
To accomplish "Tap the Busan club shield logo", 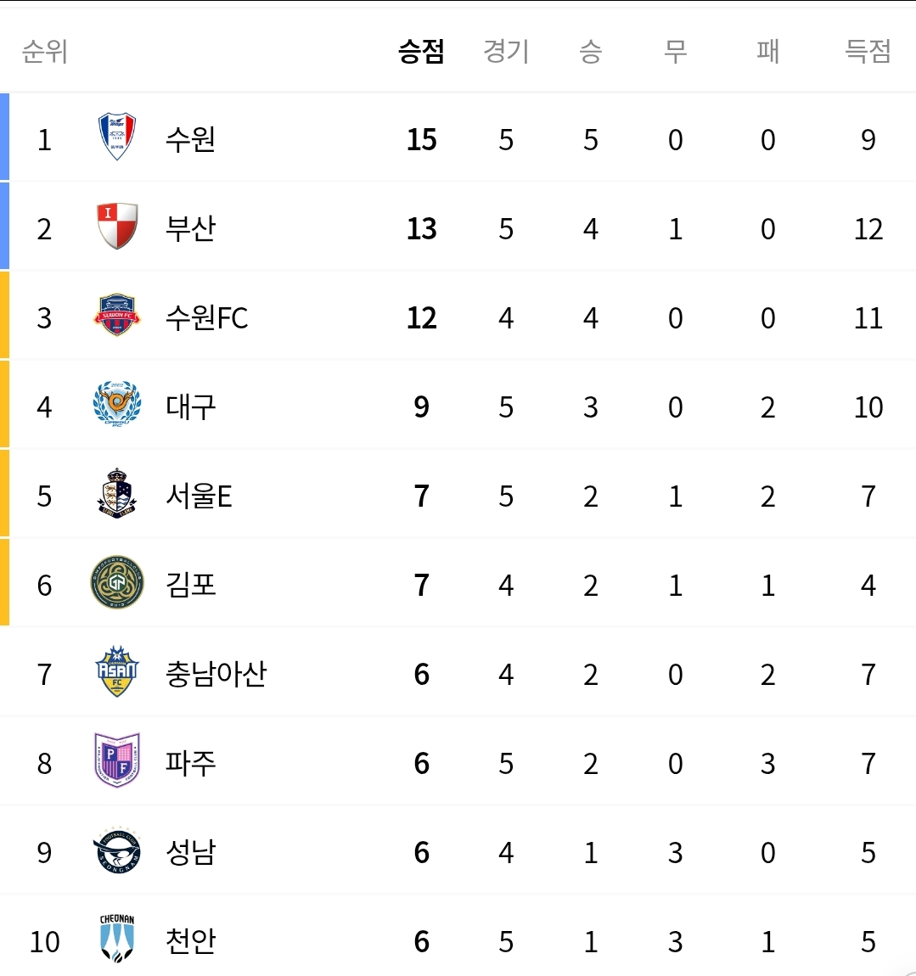I will (117, 227).
